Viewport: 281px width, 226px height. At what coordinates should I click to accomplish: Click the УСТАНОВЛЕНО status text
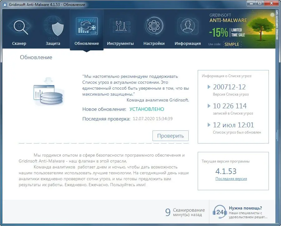click(x=147, y=109)
